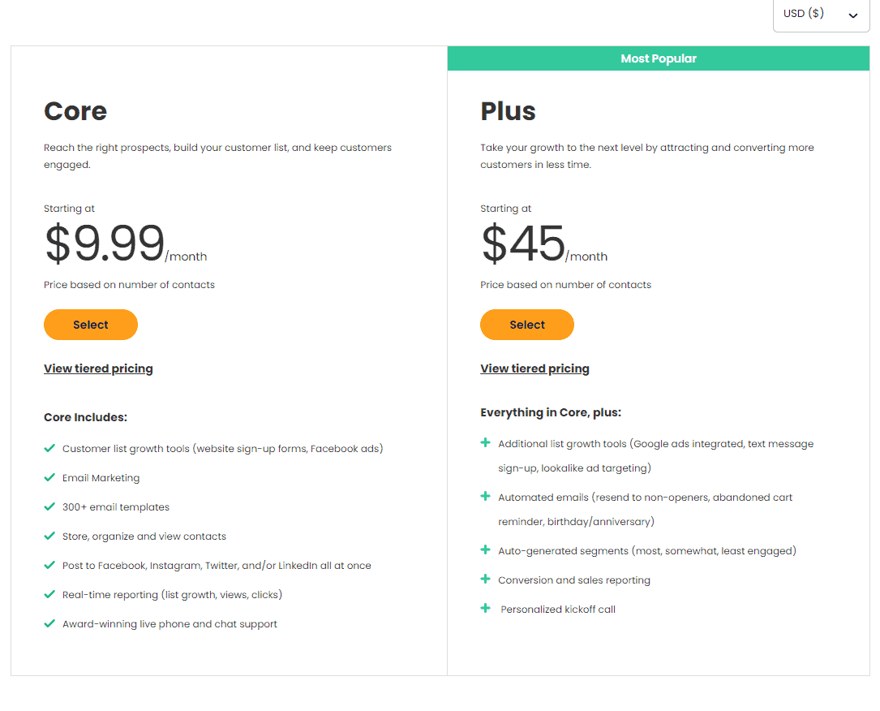Click the plus icon next to Automated emails

coord(486,497)
